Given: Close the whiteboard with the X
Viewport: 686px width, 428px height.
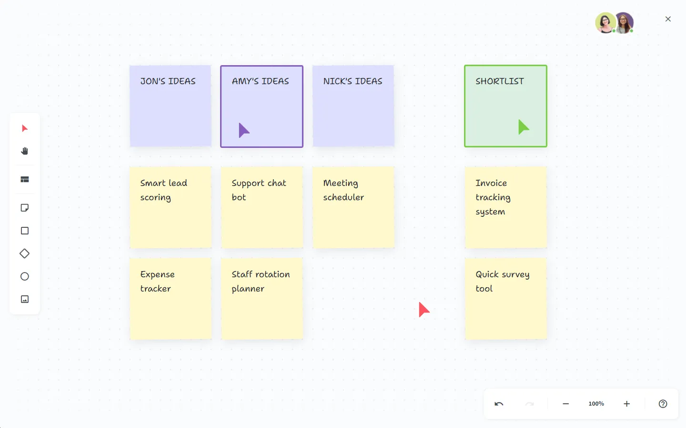Looking at the screenshot, I should [668, 19].
